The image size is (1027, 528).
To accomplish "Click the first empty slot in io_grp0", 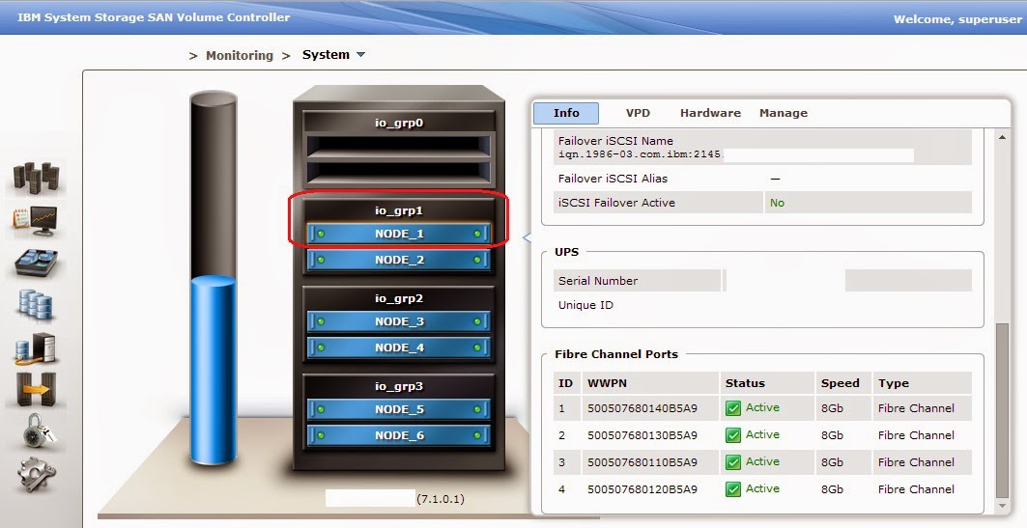I will click(399, 145).
